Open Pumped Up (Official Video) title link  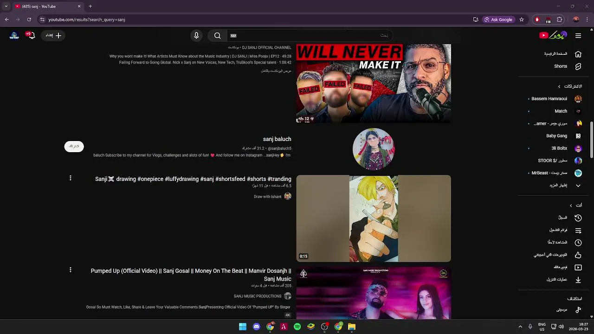tap(191, 275)
